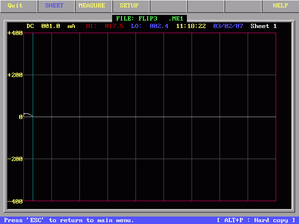Click the Quit menu button
This screenshot has width=299, height=224.
[x=15, y=6]
